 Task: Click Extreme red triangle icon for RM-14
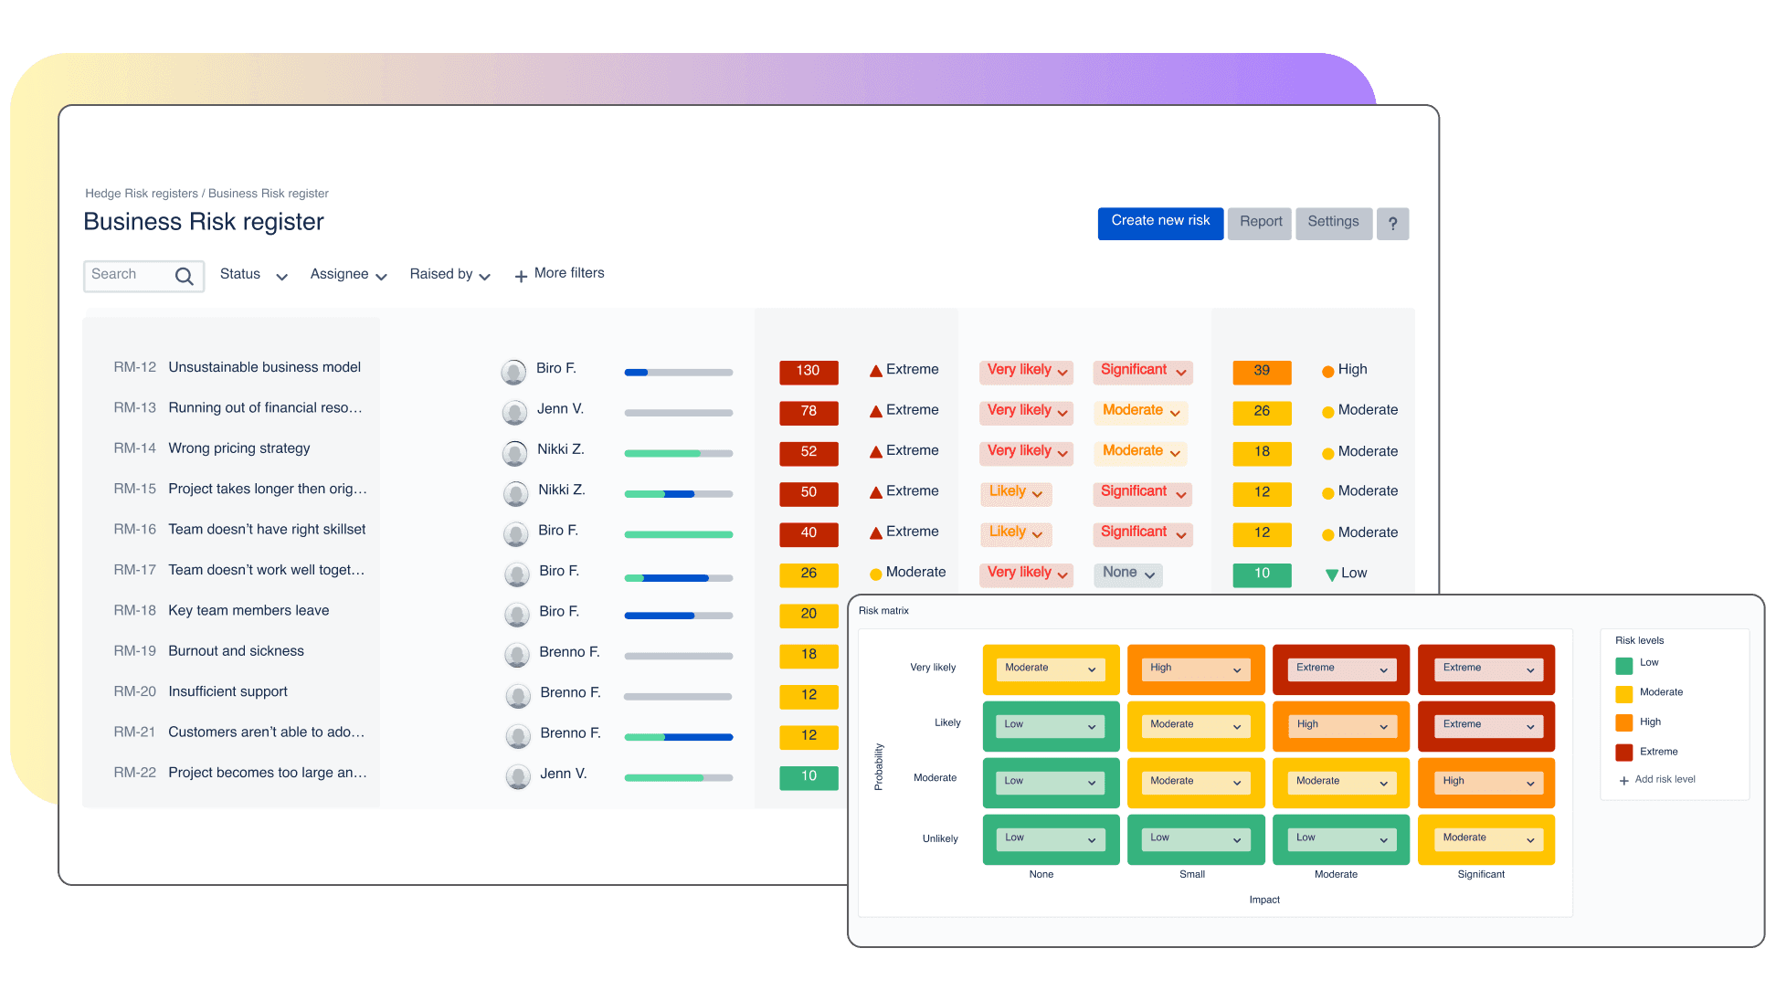(875, 451)
